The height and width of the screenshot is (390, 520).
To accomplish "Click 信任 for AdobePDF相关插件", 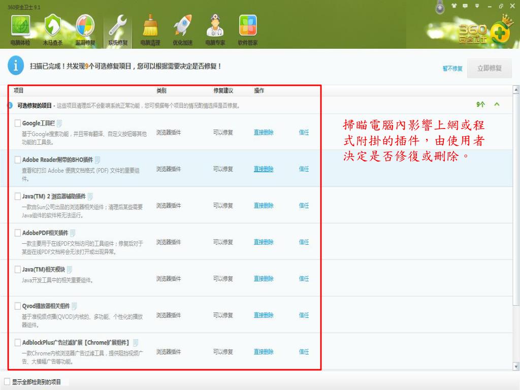I will pos(304,242).
